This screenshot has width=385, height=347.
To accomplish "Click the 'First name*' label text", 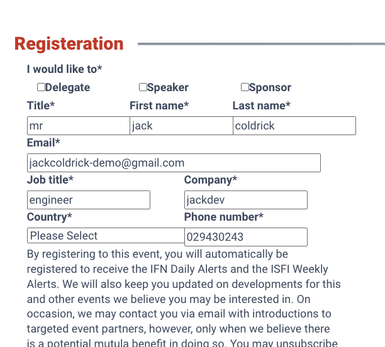I will click(x=159, y=106).
